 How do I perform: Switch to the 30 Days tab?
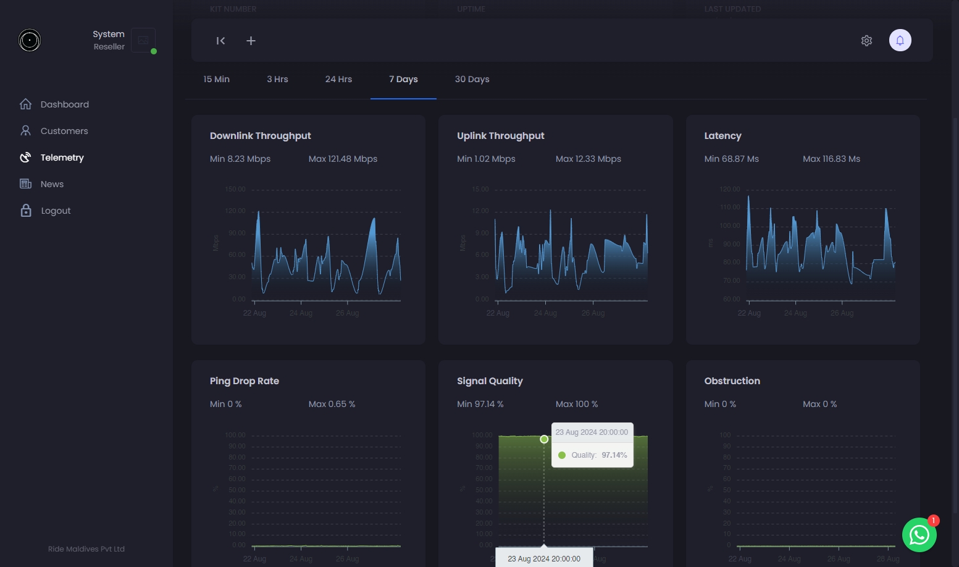[472, 80]
